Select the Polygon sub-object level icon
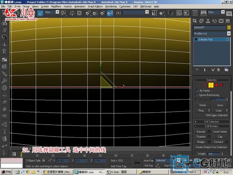 click(217, 85)
